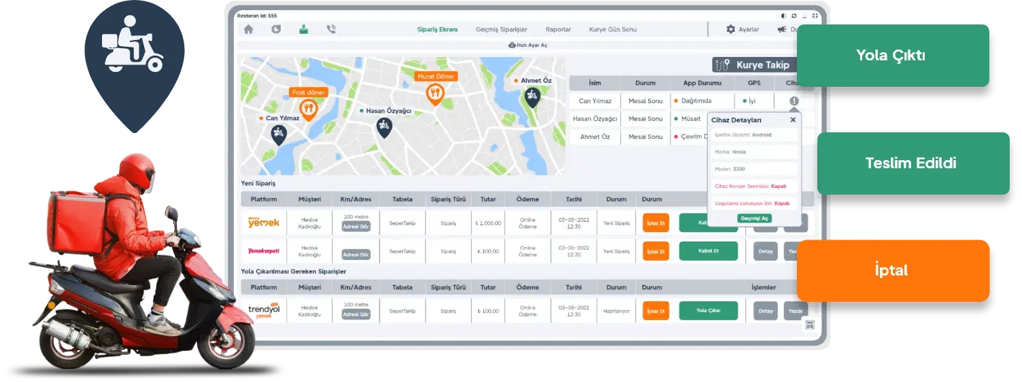Open the phone call icon

coord(331,29)
